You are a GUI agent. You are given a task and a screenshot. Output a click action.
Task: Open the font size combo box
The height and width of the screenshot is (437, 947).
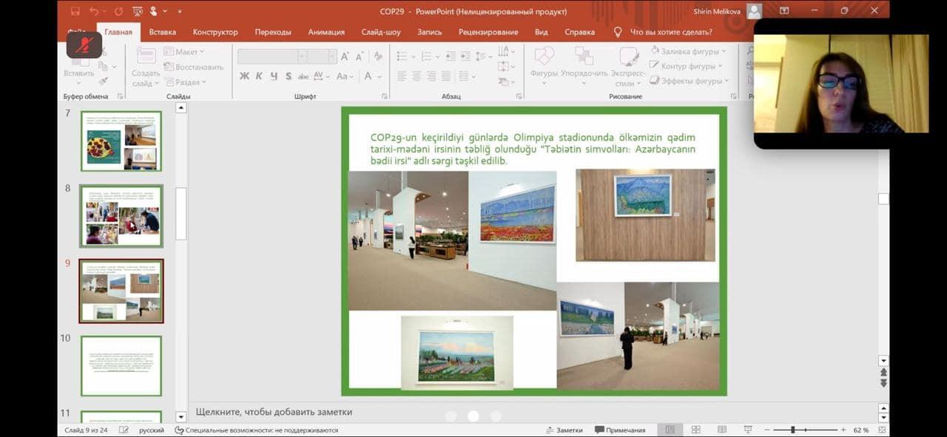[x=323, y=56]
